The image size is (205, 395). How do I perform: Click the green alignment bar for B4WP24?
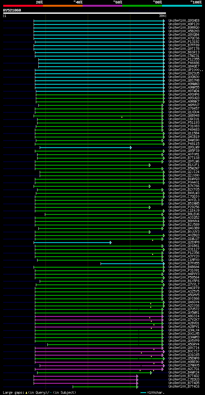tap(94, 373)
